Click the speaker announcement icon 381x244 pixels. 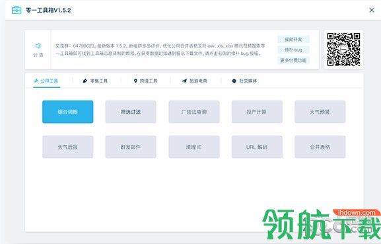click(38, 46)
